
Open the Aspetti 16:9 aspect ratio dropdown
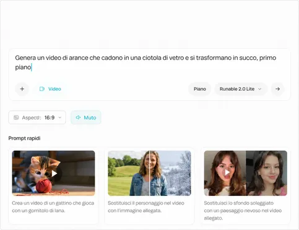[37, 117]
